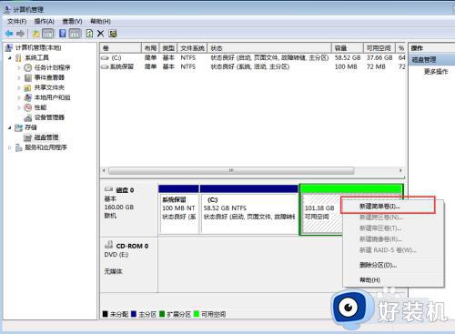The height and width of the screenshot is (334, 455).
Task: Click the CD-ROM 0 drive label
Action: coord(132,246)
